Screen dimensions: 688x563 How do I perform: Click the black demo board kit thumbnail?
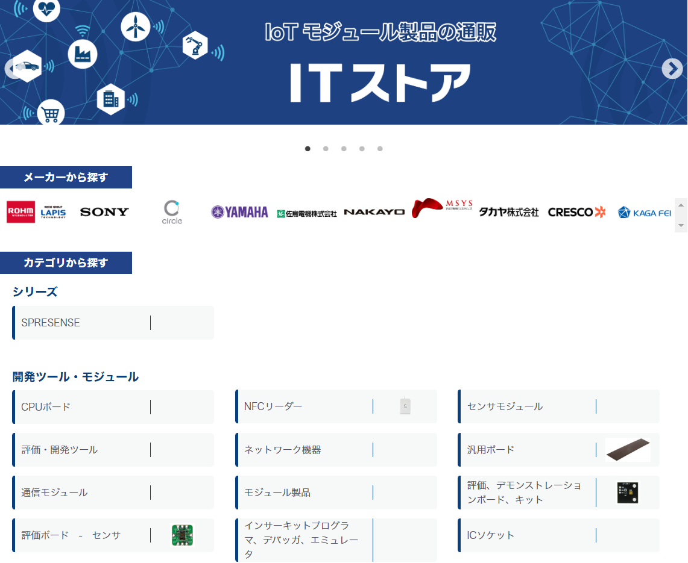click(x=628, y=493)
